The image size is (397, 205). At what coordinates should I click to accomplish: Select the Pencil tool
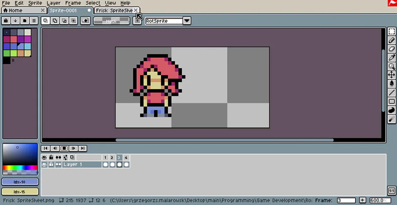pyautogui.click(x=392, y=40)
